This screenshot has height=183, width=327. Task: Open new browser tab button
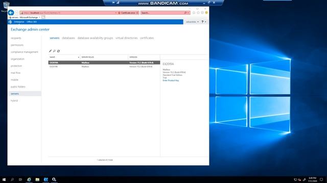pyautogui.click(x=43, y=17)
